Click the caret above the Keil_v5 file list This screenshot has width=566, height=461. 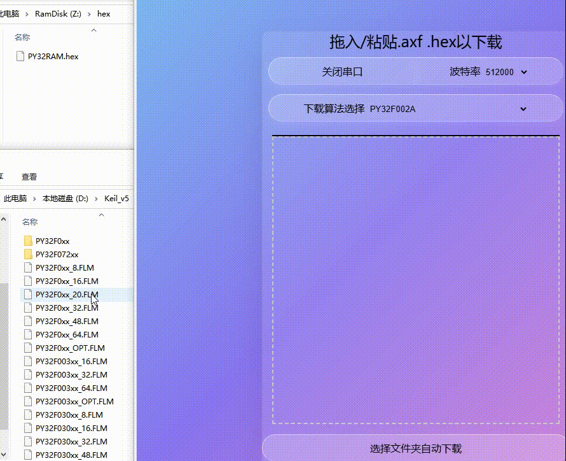pos(101,215)
